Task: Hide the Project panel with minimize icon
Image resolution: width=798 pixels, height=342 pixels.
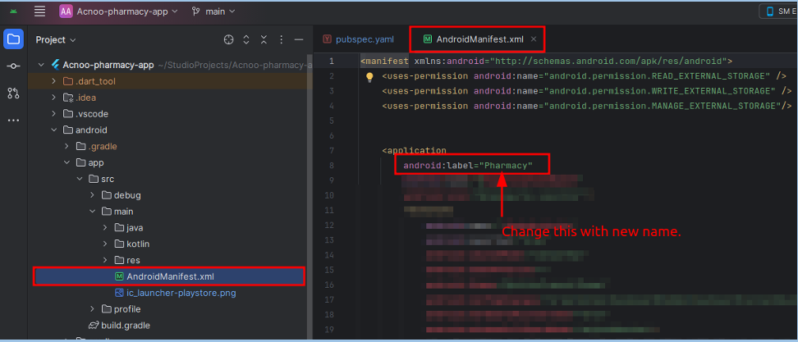Action: click(298, 39)
